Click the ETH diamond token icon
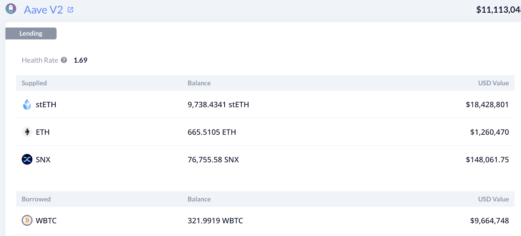This screenshot has width=521, height=236. click(27, 132)
